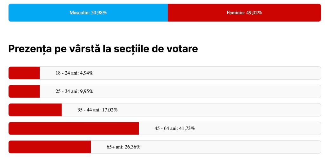The width and height of the screenshot is (325, 158).
Task: Select the "35 - 44 ani: 17,02%" label
Action: click(x=97, y=110)
